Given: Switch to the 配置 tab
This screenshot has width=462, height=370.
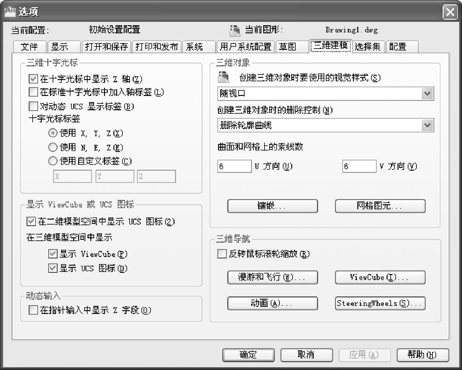Looking at the screenshot, I should [402, 47].
